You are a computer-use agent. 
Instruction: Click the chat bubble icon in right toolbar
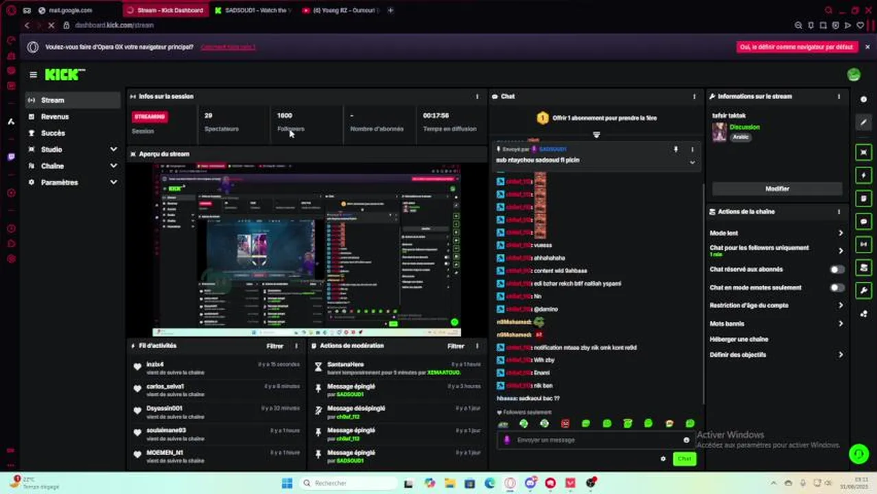pos(864,222)
